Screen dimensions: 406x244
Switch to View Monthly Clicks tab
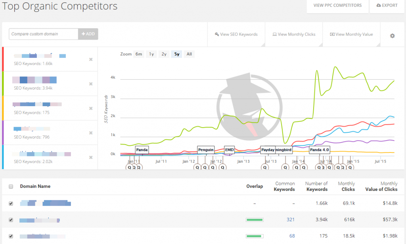[x=293, y=34]
